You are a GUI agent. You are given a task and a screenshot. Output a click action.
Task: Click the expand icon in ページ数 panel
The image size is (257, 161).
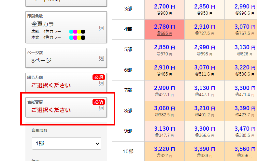point(101,59)
